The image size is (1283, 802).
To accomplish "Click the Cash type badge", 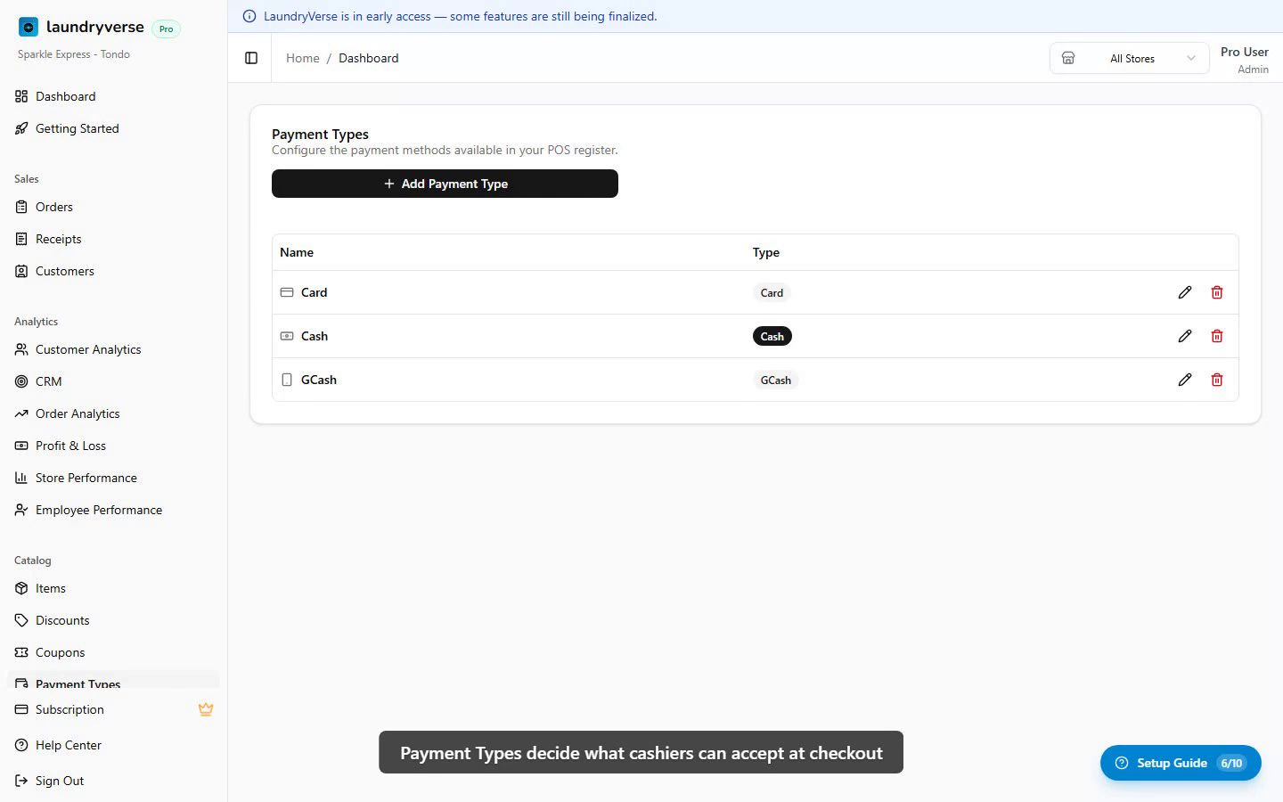I will coord(772,336).
